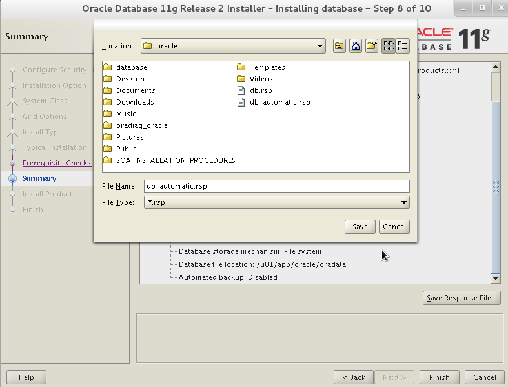Viewport: 508px width, 387px height.
Task: Select the Downloads folder icon
Action: [108, 102]
